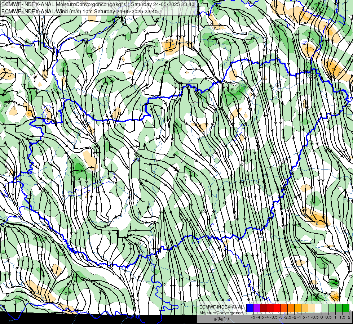Click the purple legend swatch between -5 and -4.5
Image resolution: width=353 pixels, height=324 pixels.
point(257,308)
